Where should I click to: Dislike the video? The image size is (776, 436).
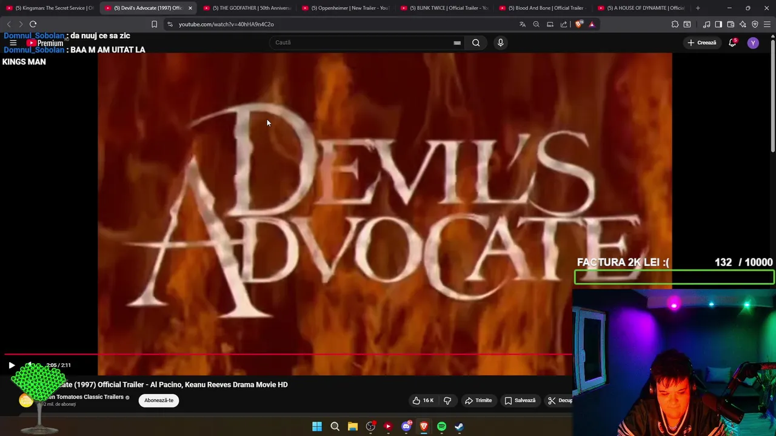pos(447,400)
